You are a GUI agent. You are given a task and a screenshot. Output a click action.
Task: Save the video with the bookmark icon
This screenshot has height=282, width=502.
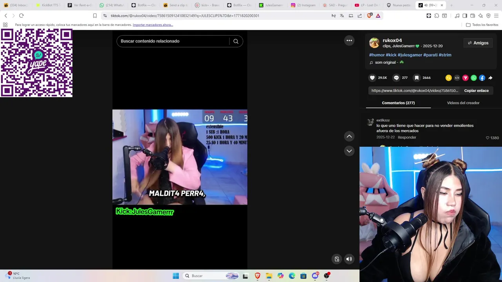pos(417,78)
